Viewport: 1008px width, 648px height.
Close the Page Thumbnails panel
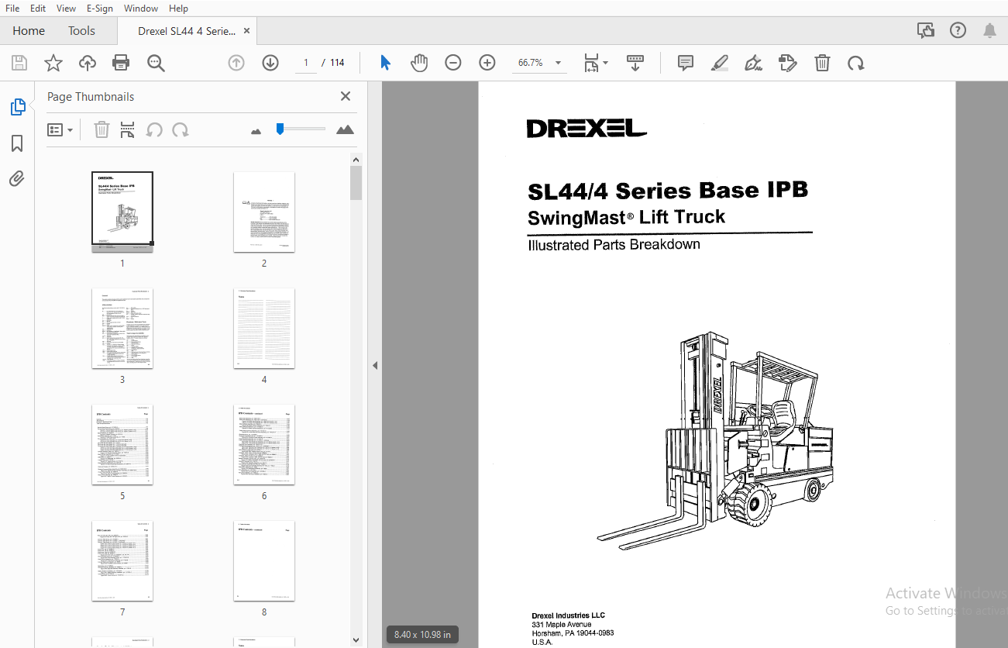pos(346,96)
